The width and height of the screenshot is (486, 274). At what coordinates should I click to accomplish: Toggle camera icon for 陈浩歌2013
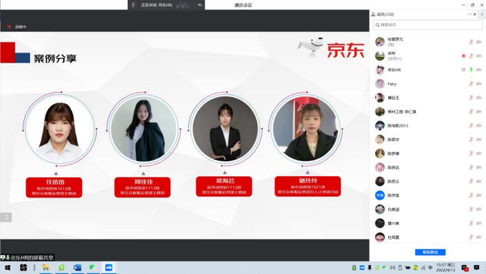pyautogui.click(x=479, y=126)
